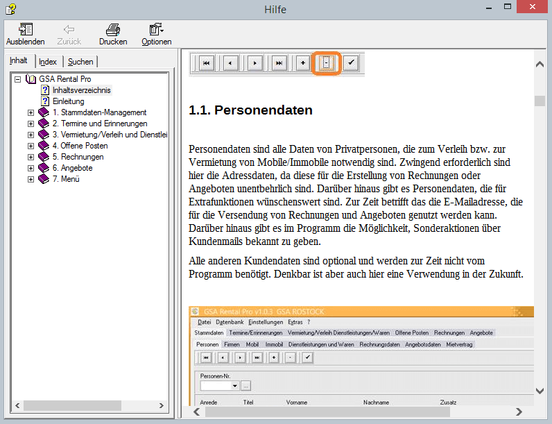Click the last-record navigator icon

(x=279, y=63)
